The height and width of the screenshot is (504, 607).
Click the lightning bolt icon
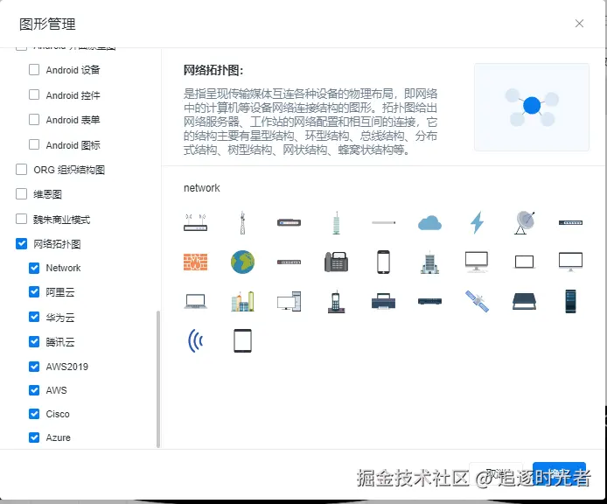click(477, 223)
